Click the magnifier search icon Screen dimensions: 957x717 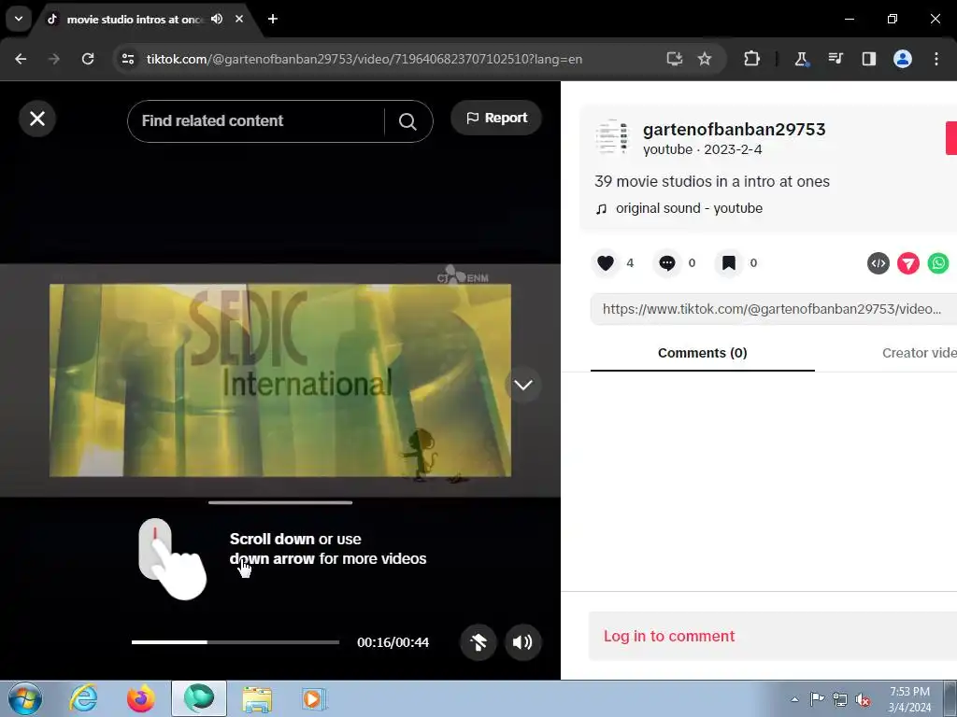[x=407, y=121]
